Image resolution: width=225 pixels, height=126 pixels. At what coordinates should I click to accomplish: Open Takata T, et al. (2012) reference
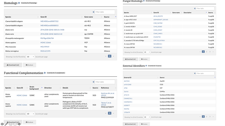(106, 104)
